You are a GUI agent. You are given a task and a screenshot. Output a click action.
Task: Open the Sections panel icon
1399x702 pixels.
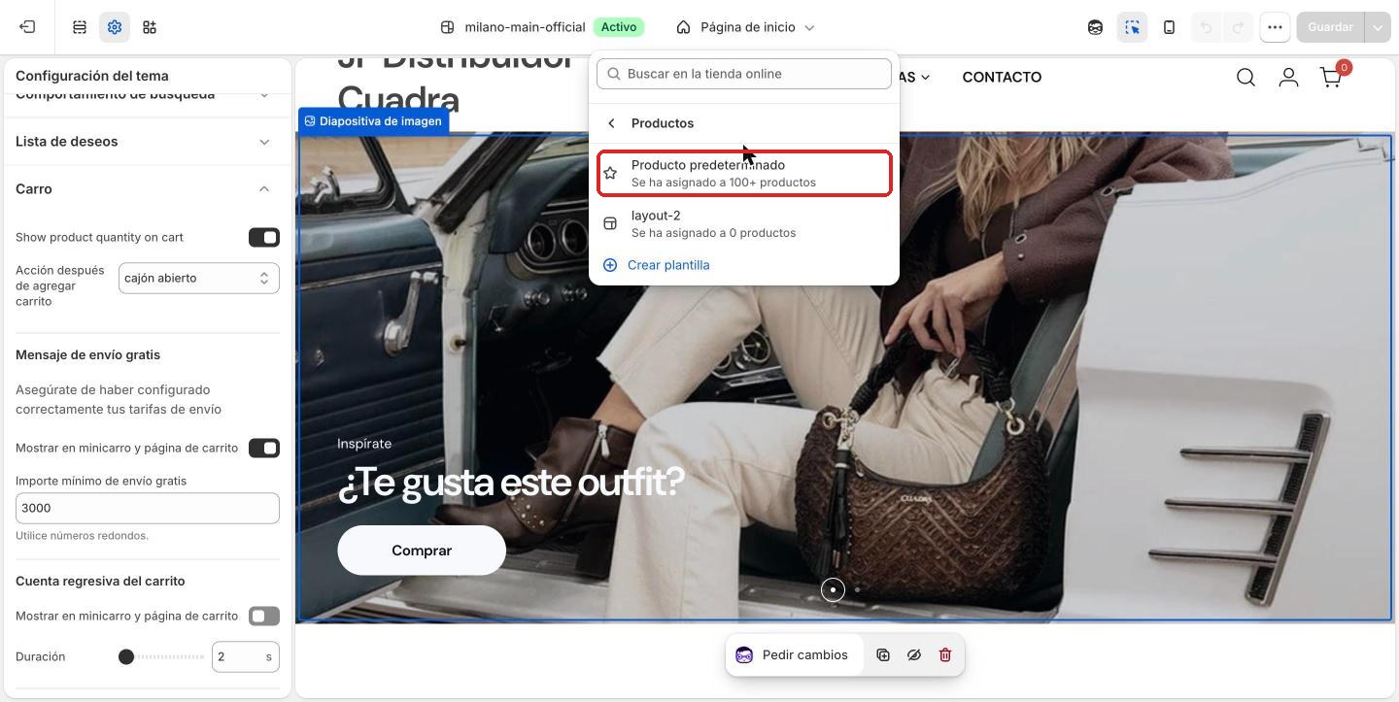coord(80,27)
